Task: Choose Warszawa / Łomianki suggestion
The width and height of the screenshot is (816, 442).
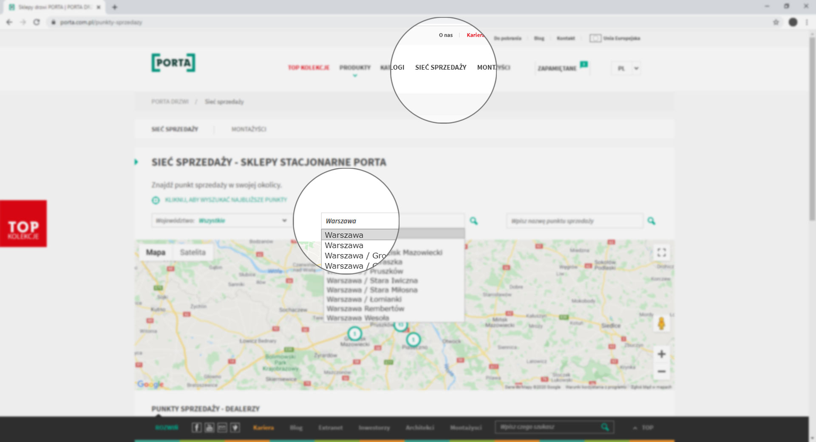Action: point(364,299)
